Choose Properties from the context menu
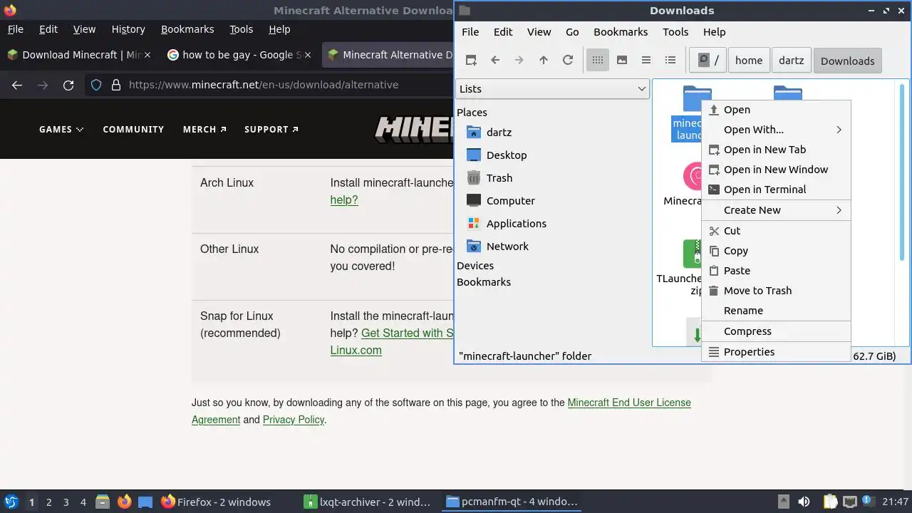Image resolution: width=912 pixels, height=513 pixels. click(776, 352)
